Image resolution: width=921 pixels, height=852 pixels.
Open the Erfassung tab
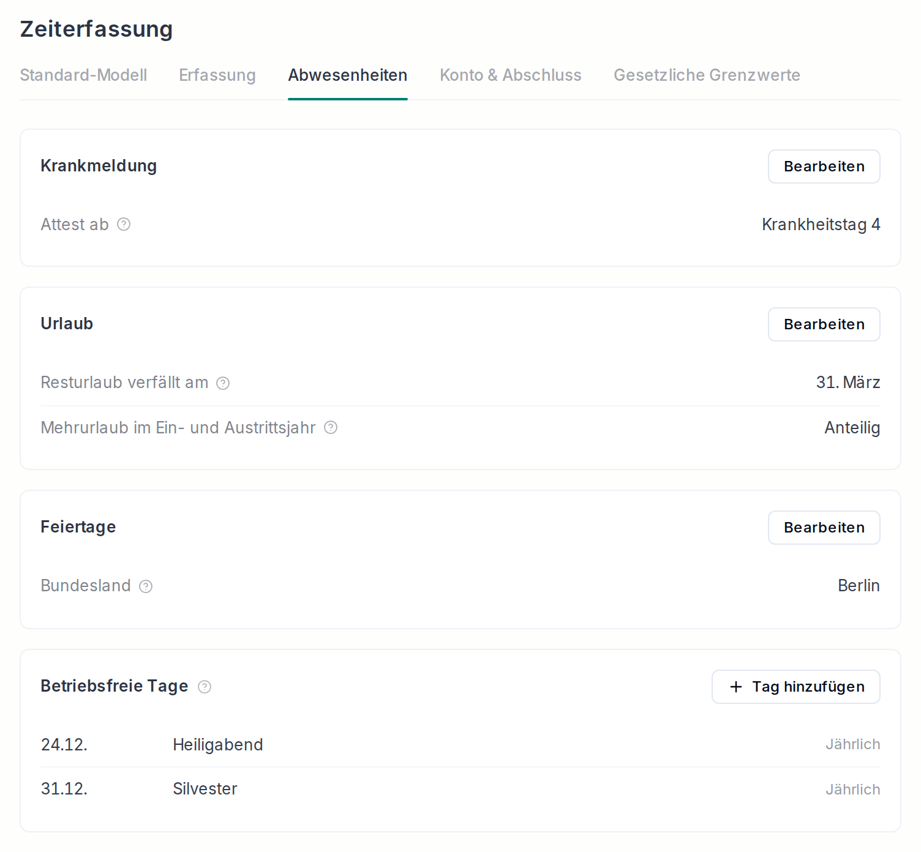[x=217, y=75]
